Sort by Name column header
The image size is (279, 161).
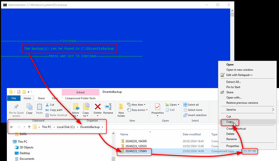click(x=124, y=134)
